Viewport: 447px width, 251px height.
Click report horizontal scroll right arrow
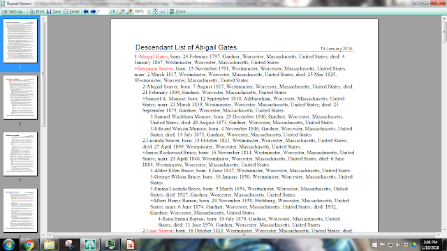click(439, 235)
